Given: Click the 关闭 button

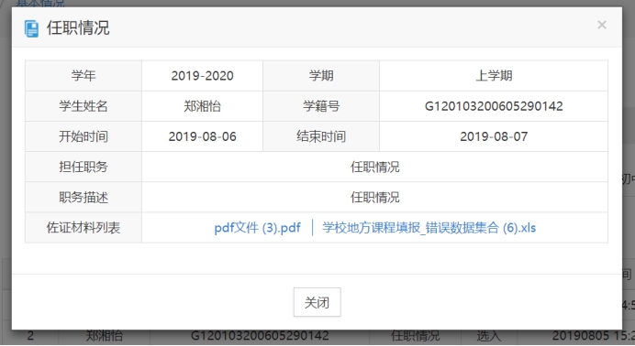Looking at the screenshot, I should pos(317,302).
